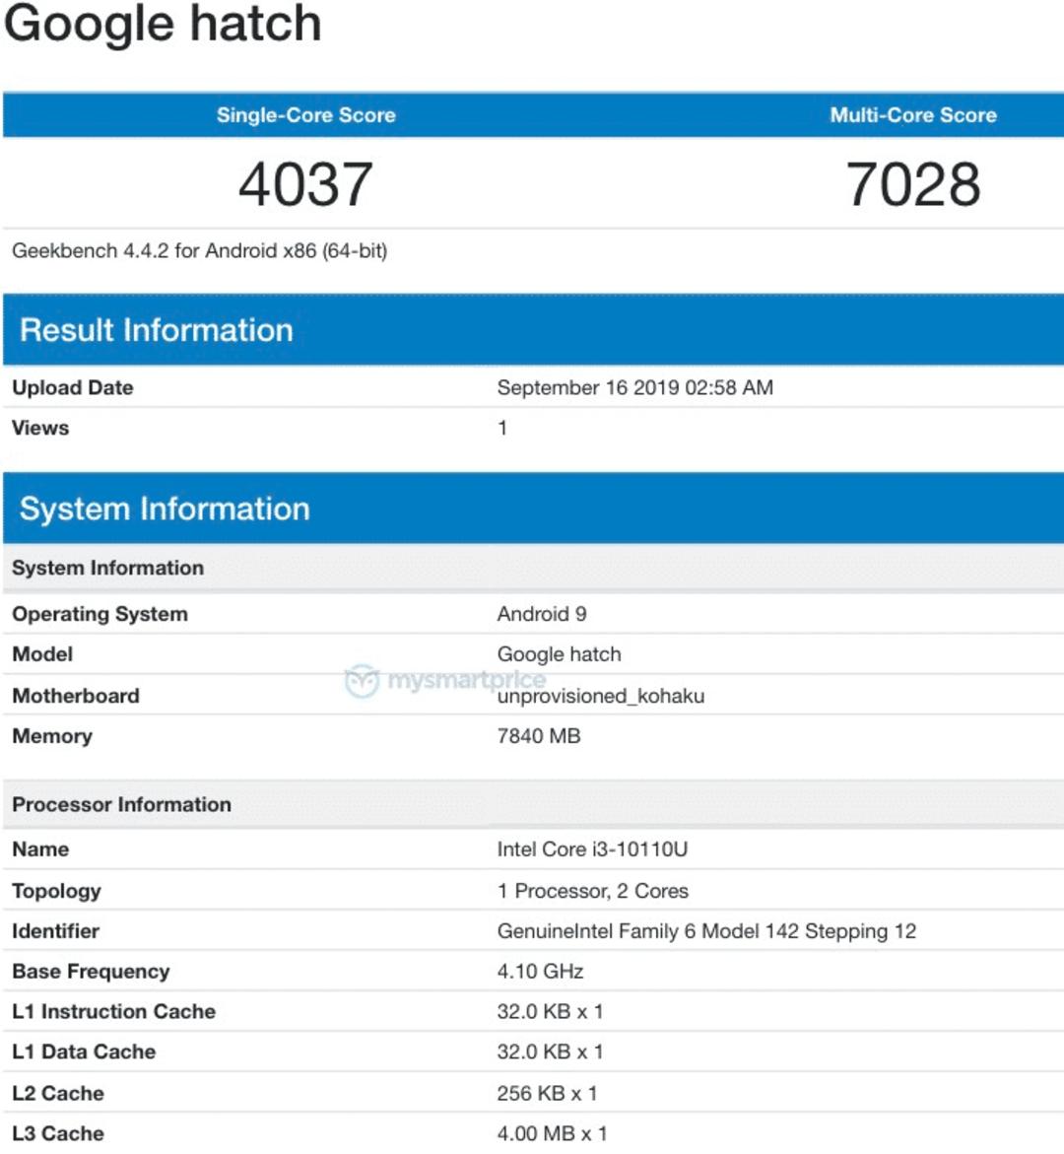Select the processor Name label
The image size is (1064, 1154).
[x=40, y=849]
